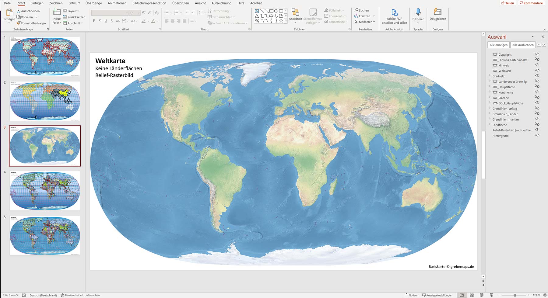548x298 pixels.
Task: Open the Überprüfen ribbon tab
Action: pyautogui.click(x=181, y=3)
